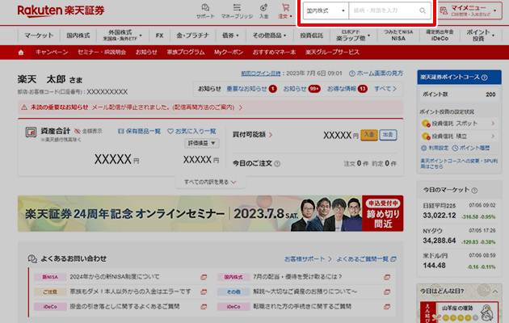Open 重要なお知らせ notices link
509x323 pixels.
click(251, 89)
